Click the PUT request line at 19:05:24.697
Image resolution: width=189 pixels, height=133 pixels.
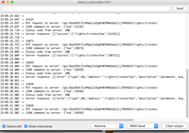[x=79, y=23]
